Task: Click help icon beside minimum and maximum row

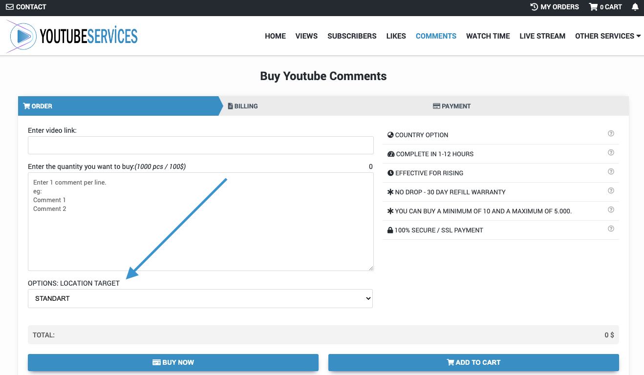Action: coord(611,210)
